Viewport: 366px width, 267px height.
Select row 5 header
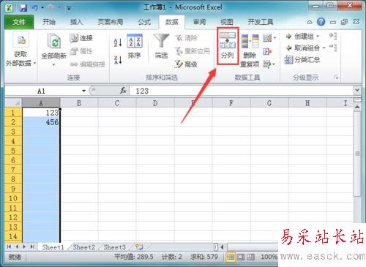13,151
